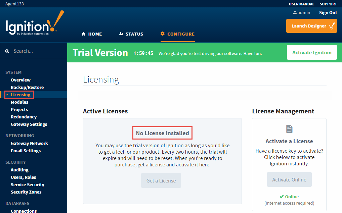Click the Get a License button
This screenshot has width=342, height=213.
161,180
